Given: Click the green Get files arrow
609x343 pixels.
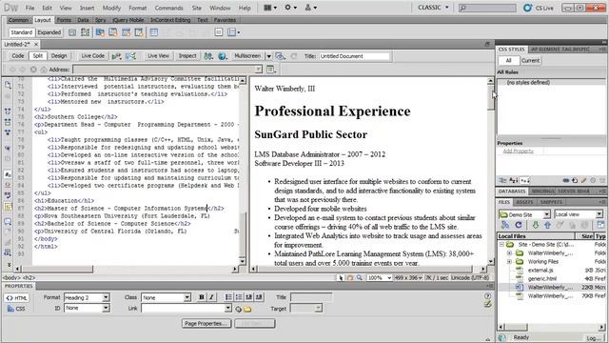Looking at the screenshot, I should click(535, 225).
